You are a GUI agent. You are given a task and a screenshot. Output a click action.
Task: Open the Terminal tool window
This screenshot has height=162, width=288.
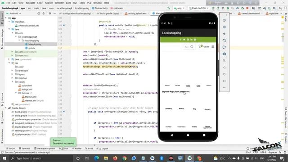pos(24,148)
